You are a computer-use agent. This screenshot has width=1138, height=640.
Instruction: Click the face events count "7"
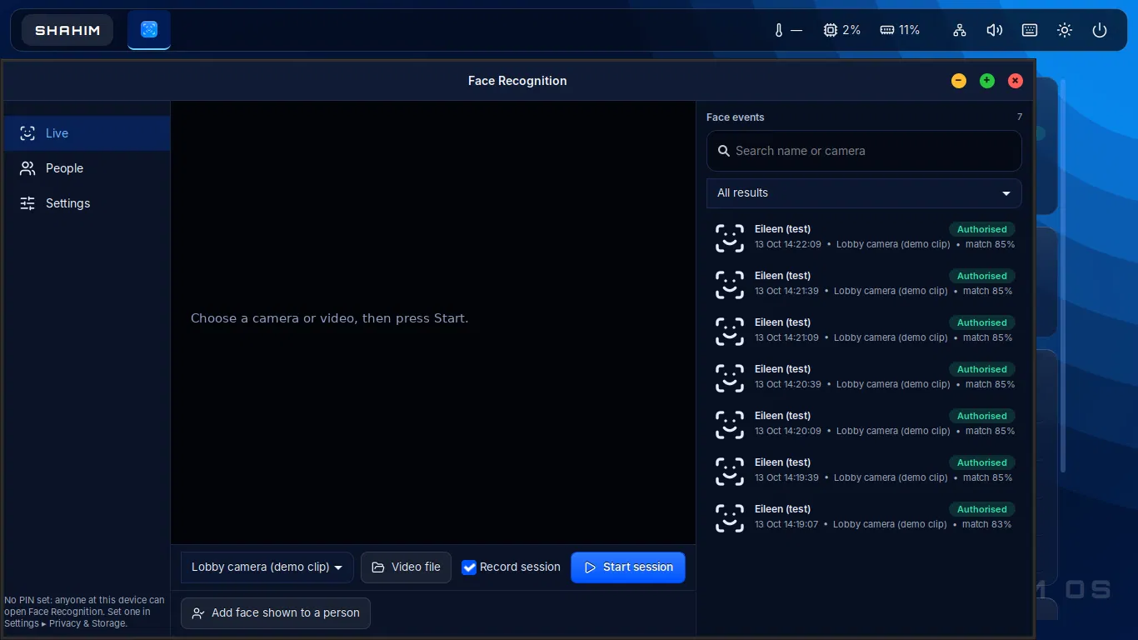click(1020, 117)
